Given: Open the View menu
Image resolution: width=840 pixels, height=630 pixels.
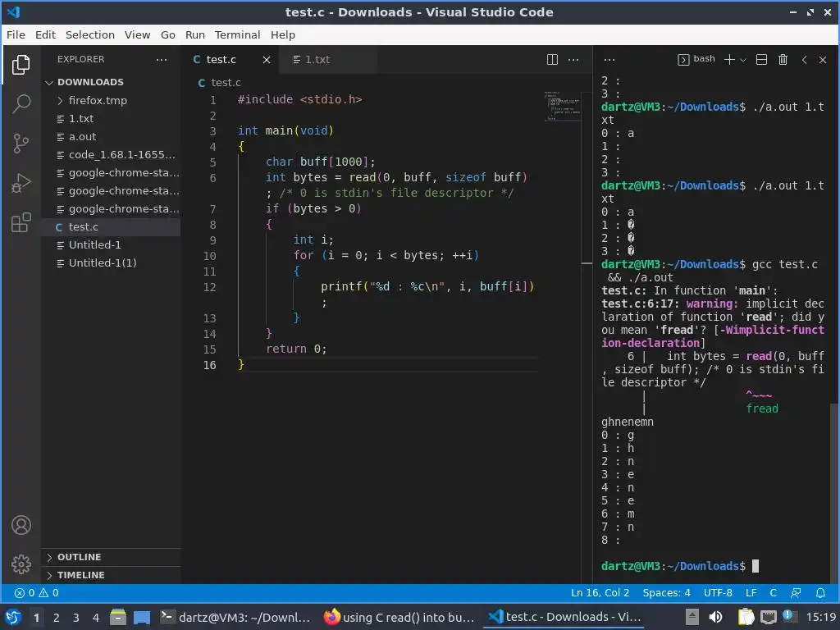Looking at the screenshot, I should (x=138, y=34).
